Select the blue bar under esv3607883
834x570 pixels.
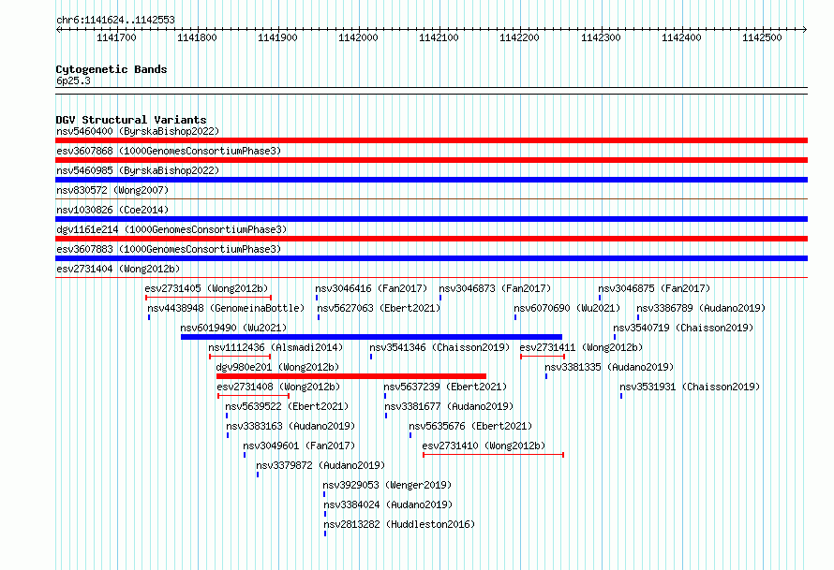pos(431,258)
